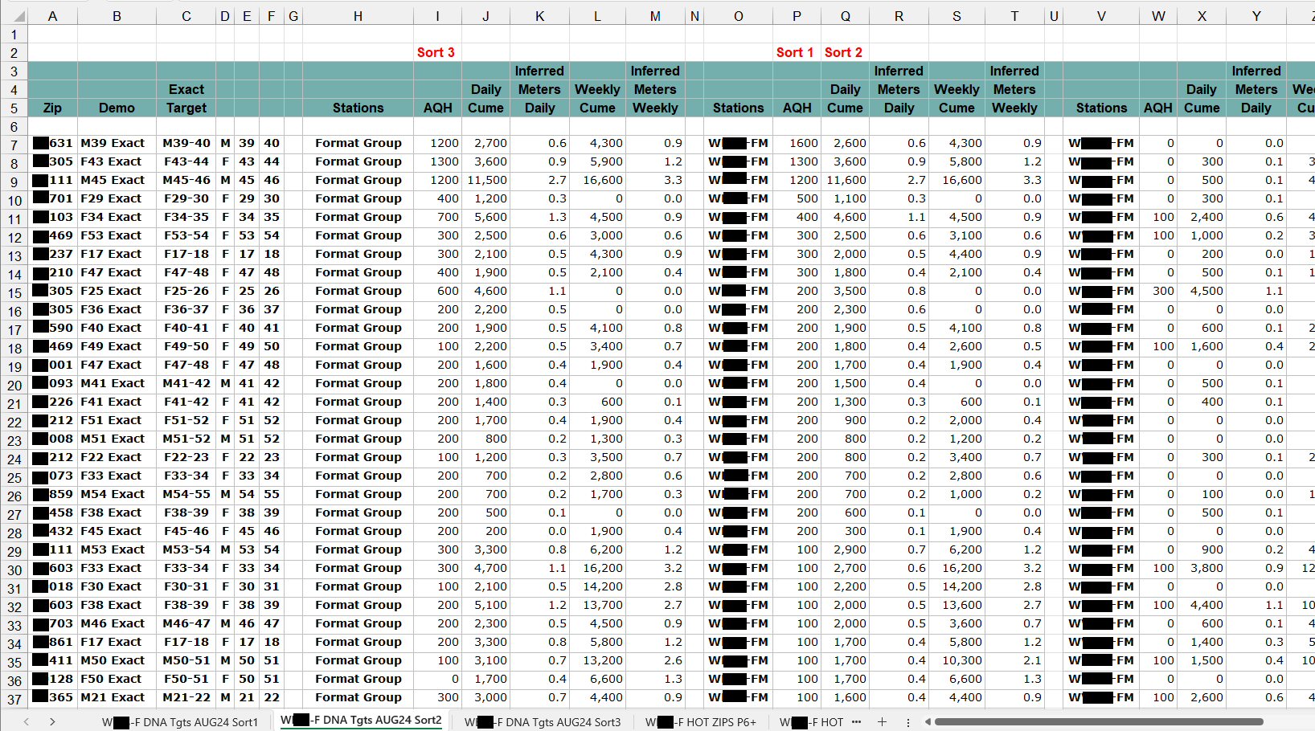Click the 'Target' header cell in column C
Screen dimensions: 1315x731
(186, 108)
